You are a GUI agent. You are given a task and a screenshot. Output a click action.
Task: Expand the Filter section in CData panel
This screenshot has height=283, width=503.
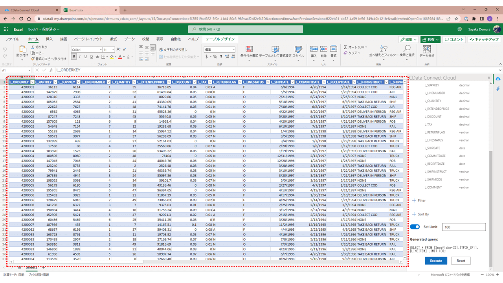419,200
